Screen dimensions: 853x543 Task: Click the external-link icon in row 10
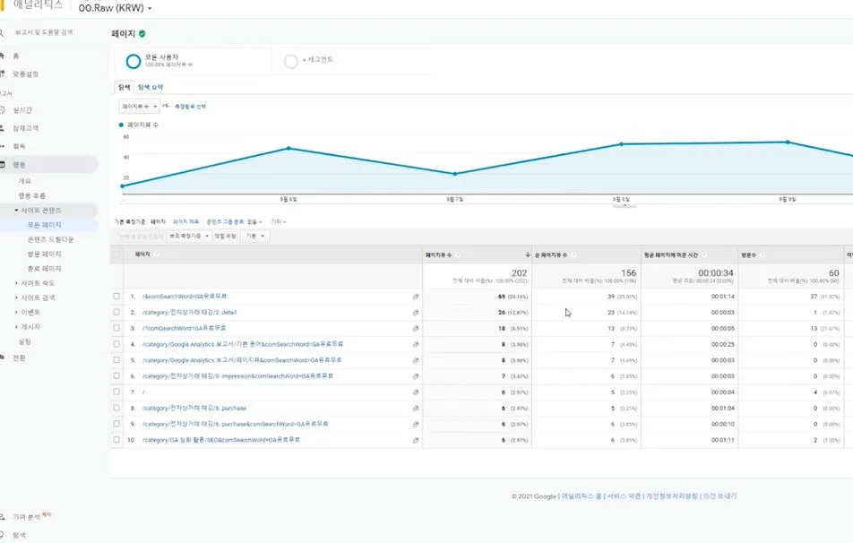(x=416, y=440)
